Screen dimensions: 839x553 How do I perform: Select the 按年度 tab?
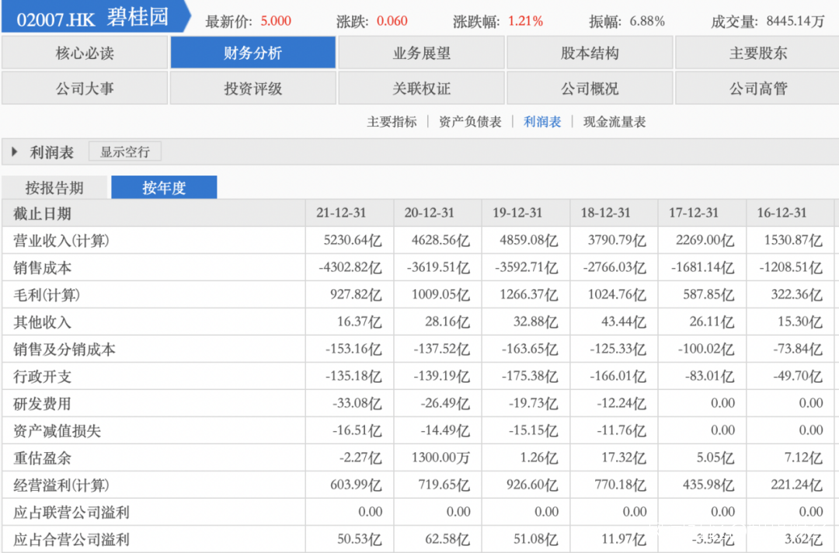pyautogui.click(x=164, y=188)
